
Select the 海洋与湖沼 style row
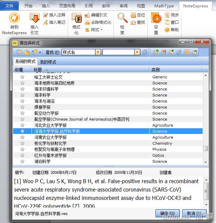point(108,101)
